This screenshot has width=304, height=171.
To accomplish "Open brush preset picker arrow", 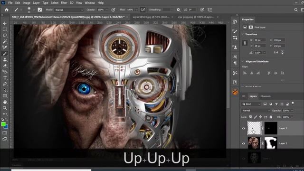I will point(34,9).
